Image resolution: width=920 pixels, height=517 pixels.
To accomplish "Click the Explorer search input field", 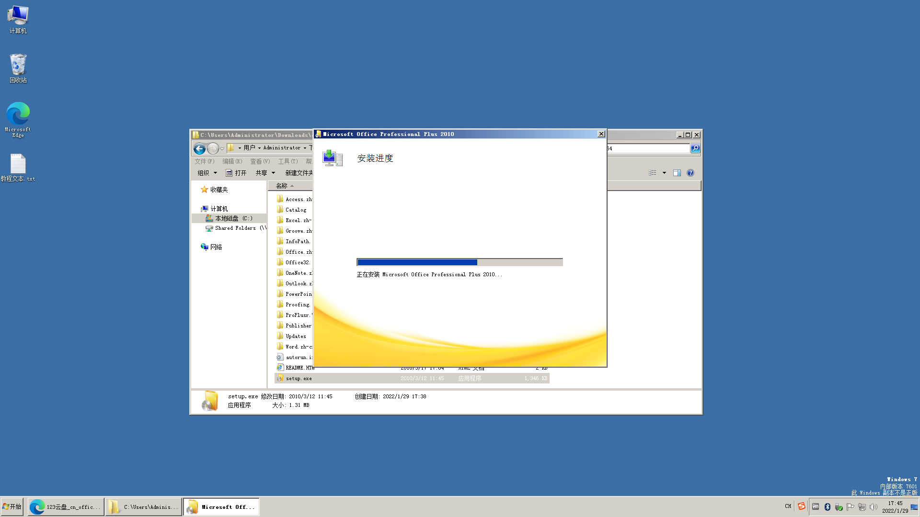I will pos(648,148).
